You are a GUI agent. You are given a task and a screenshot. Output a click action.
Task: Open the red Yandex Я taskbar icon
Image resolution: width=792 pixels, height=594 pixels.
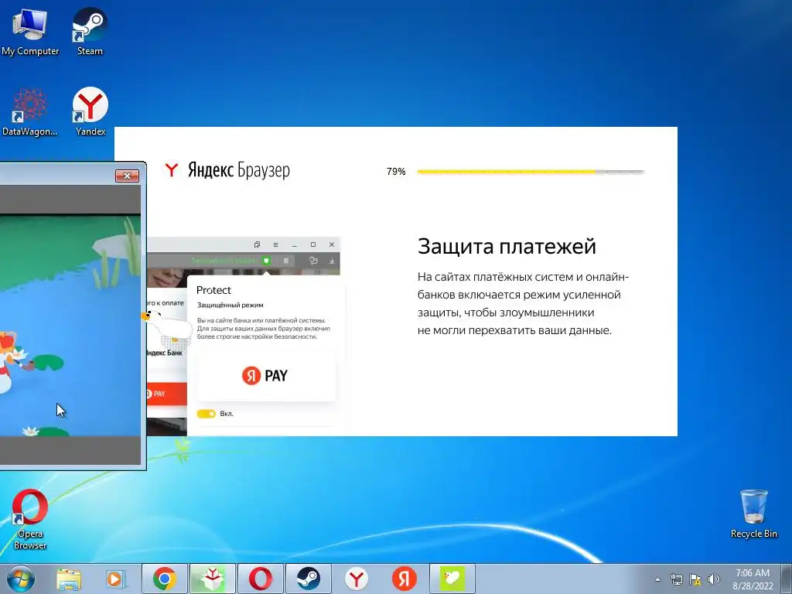pos(404,579)
